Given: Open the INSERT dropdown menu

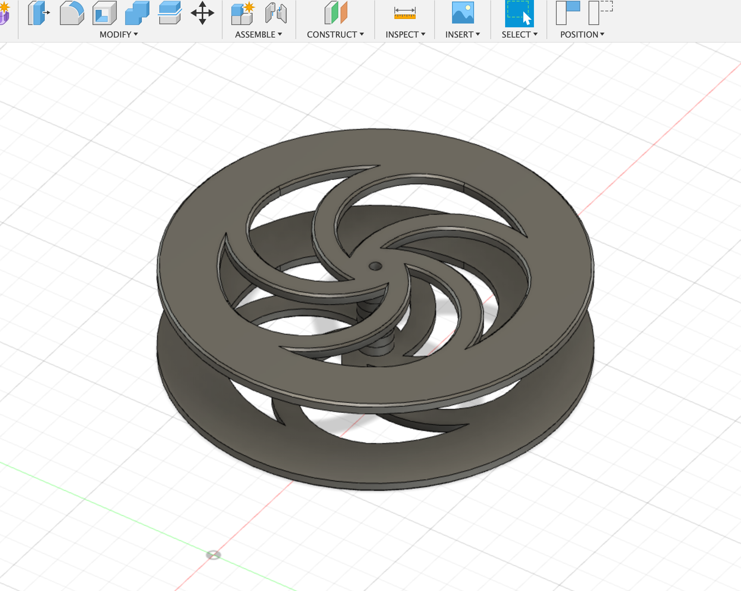Looking at the screenshot, I should pyautogui.click(x=463, y=35).
